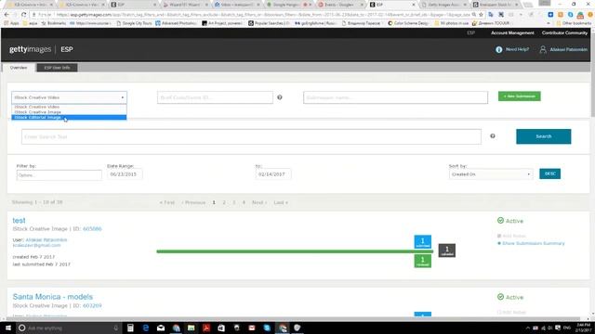Open Account Management in top bar
Viewport: 595px width, 334px height.
pos(512,33)
